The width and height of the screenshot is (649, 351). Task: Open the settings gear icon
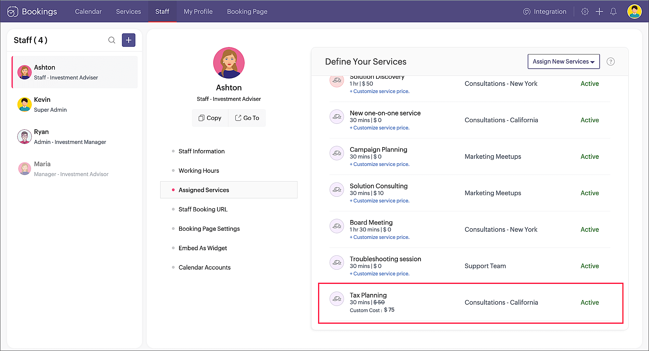(x=585, y=12)
